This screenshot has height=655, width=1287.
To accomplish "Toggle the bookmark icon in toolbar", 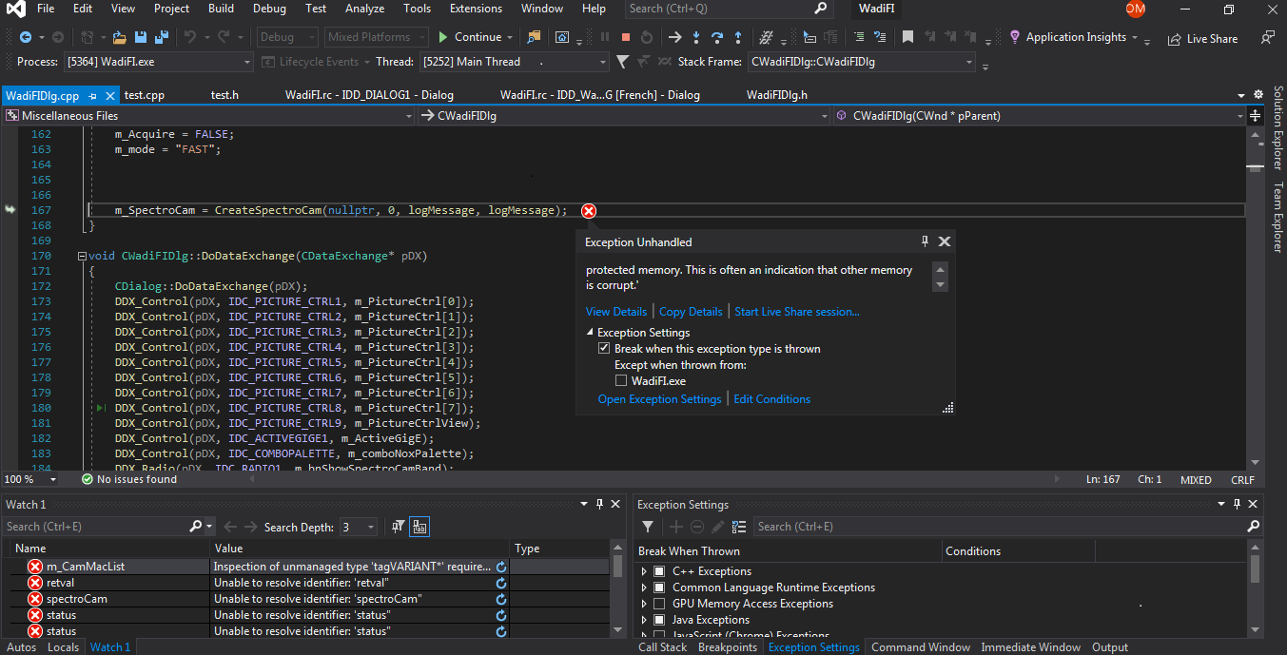I will tap(907, 37).
